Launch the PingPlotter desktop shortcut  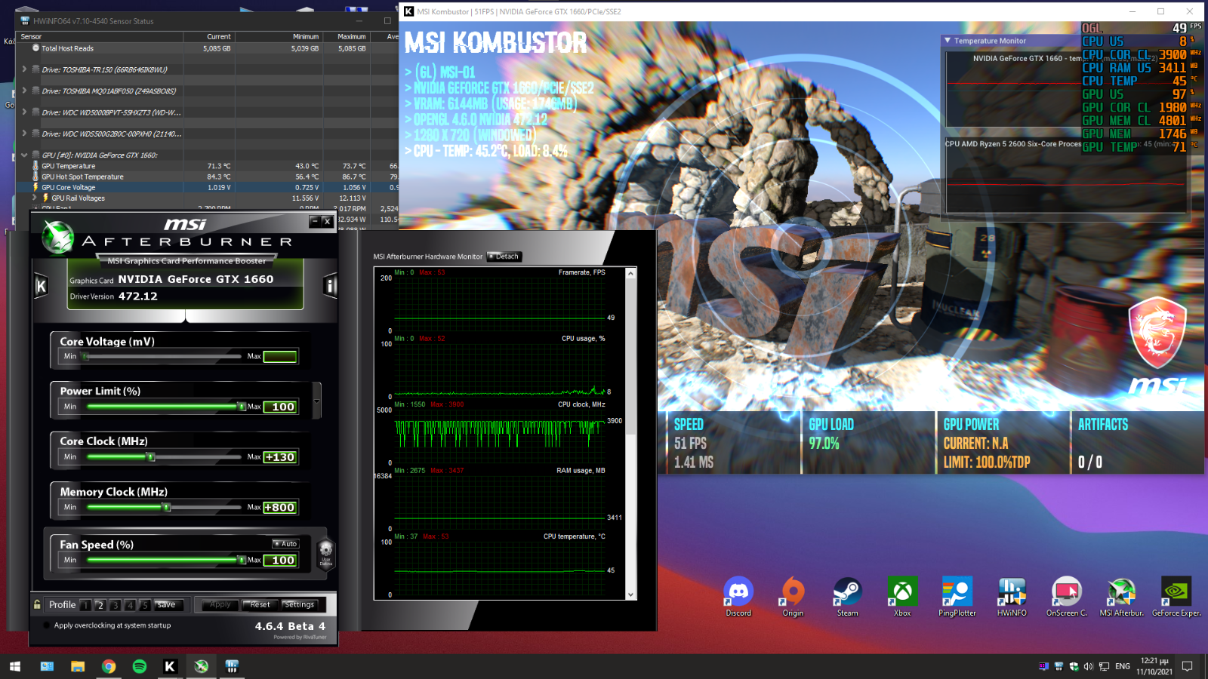[957, 597]
